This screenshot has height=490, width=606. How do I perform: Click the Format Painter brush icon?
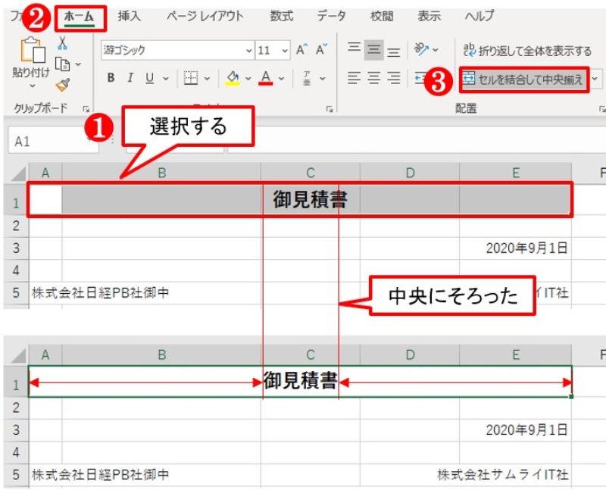62,85
